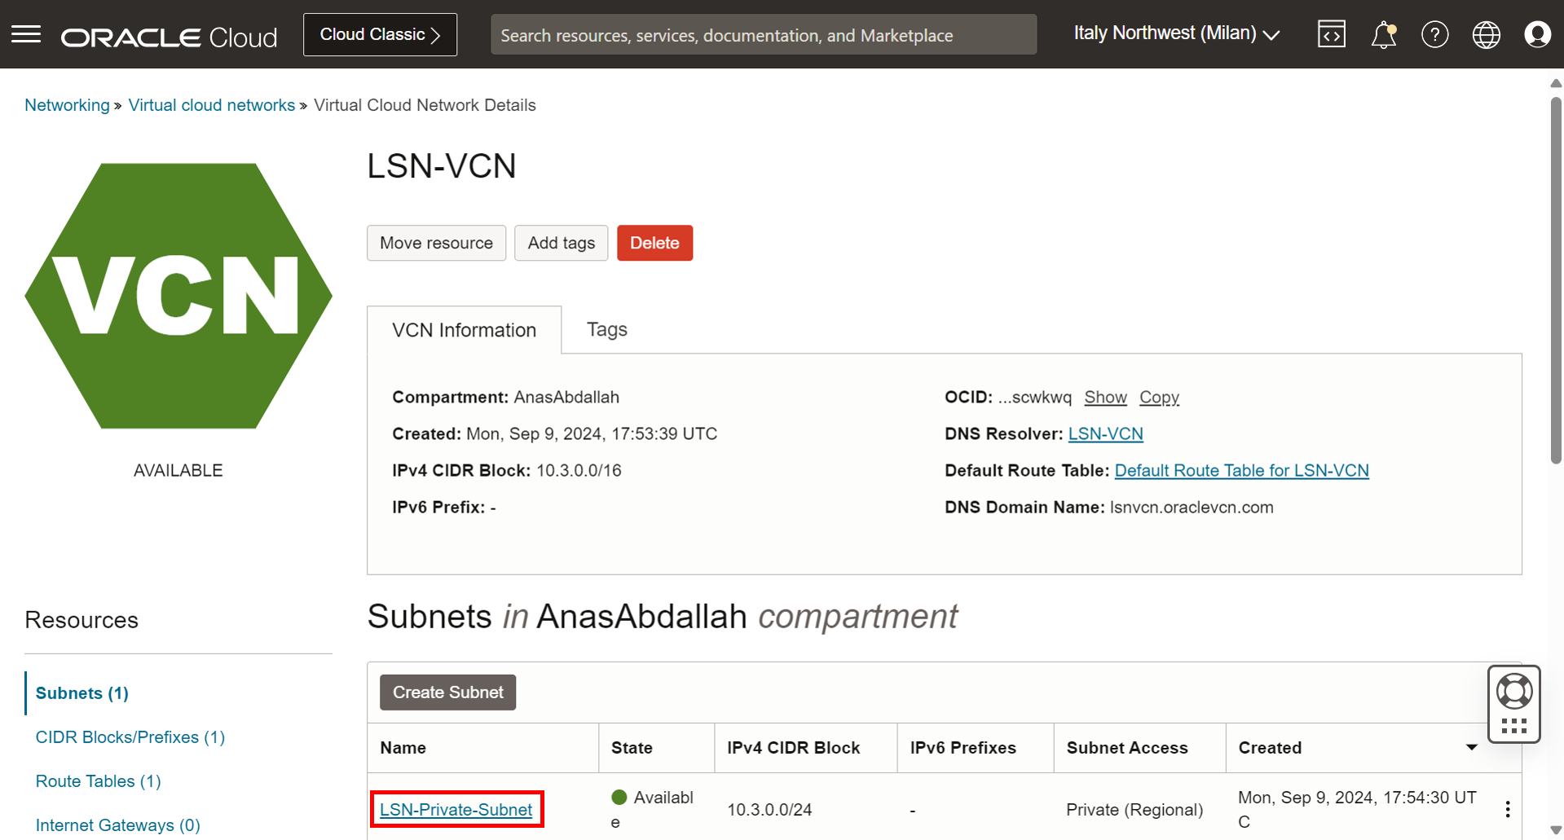Open the support lifebuoy help widget
The width and height of the screenshot is (1564, 840).
(1514, 693)
